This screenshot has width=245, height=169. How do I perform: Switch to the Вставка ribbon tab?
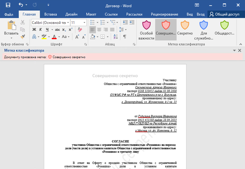pyautogui.click(x=51, y=14)
